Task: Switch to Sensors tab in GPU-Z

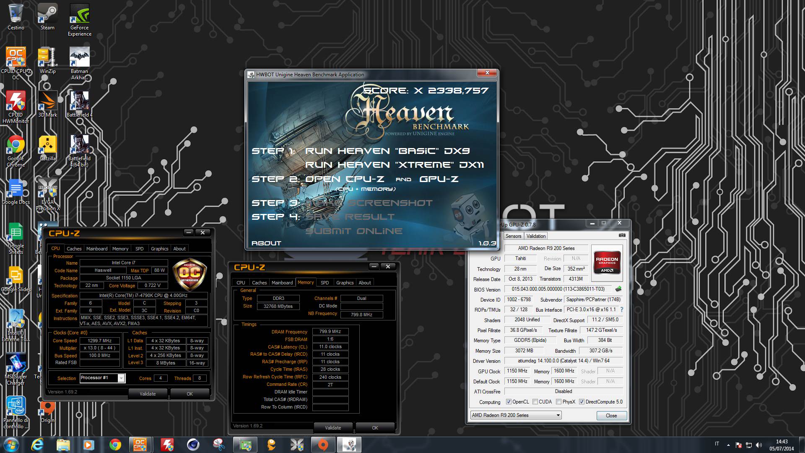Action: pos(514,236)
